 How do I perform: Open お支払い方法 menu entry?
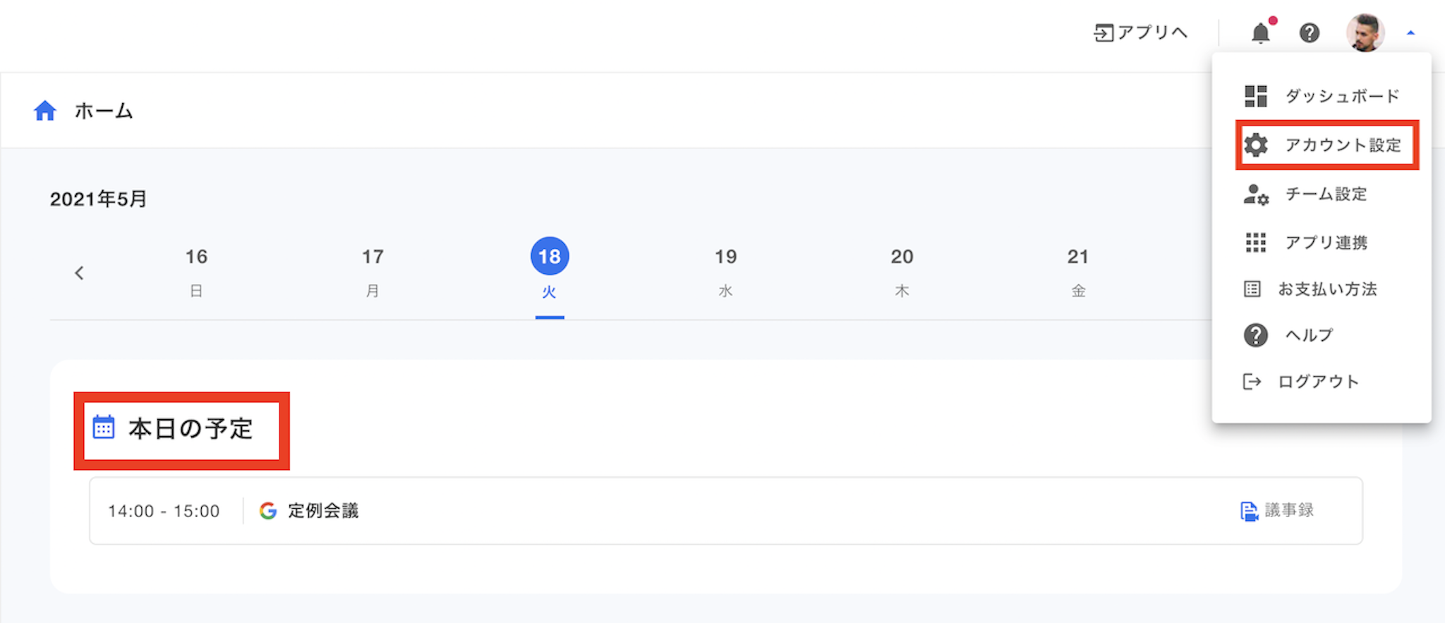tap(1326, 289)
